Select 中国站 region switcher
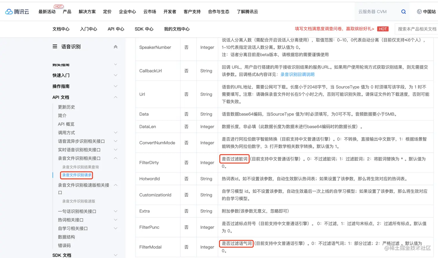 pyautogui.click(x=429, y=12)
